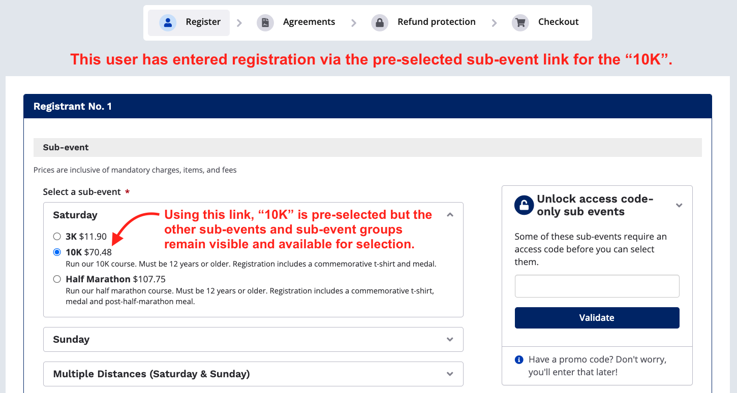The width and height of the screenshot is (737, 393).
Task: Click the Register step person icon
Action: 168,23
